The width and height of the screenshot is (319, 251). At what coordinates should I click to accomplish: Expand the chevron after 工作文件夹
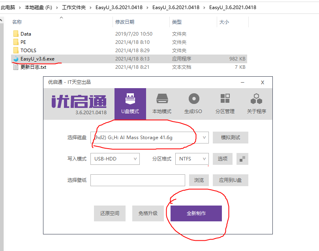pyautogui.click(x=91, y=8)
